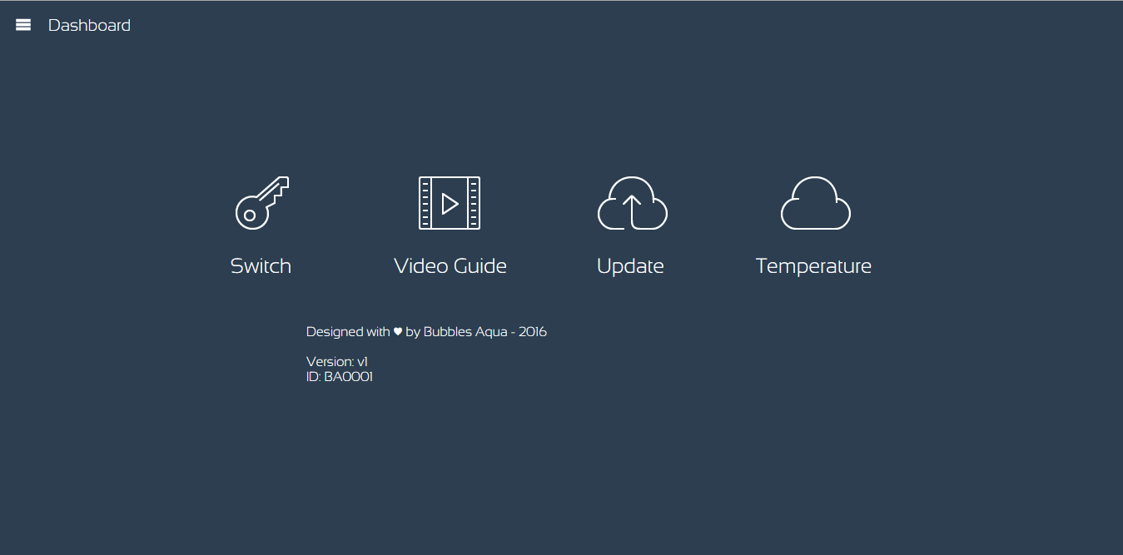
Task: Click the play triangle inside Video Guide icon
Action: 452,203
